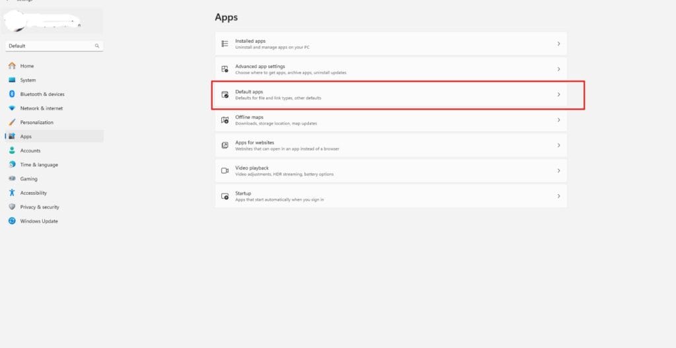Open Offline maps title
676x348 pixels.
[249, 118]
